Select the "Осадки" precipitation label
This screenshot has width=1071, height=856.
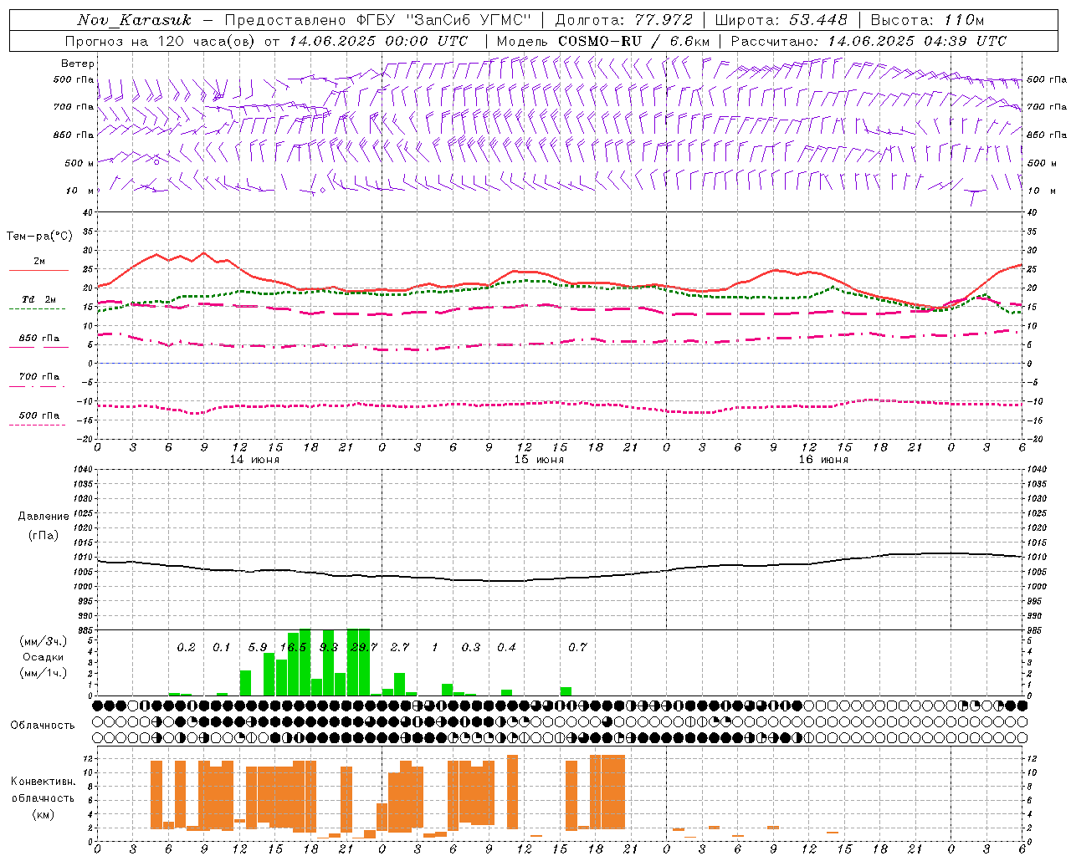pyautogui.click(x=43, y=657)
